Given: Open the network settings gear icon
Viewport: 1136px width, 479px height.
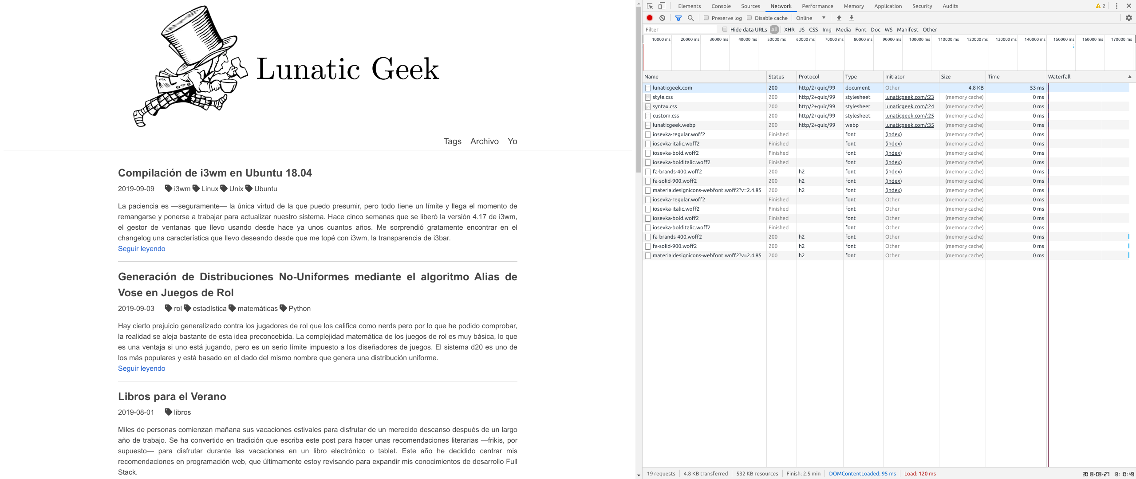Looking at the screenshot, I should (x=1128, y=18).
